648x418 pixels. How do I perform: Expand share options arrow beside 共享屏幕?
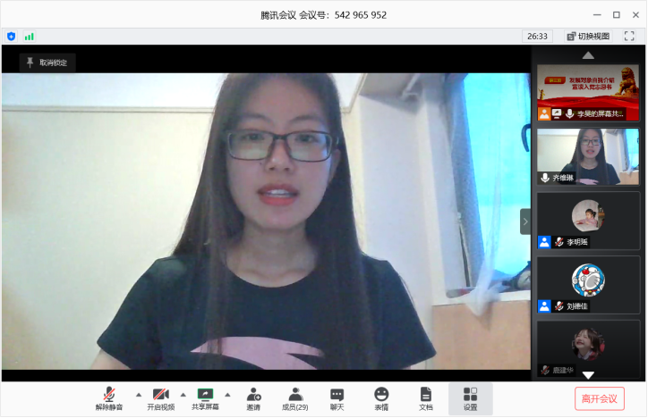227,394
